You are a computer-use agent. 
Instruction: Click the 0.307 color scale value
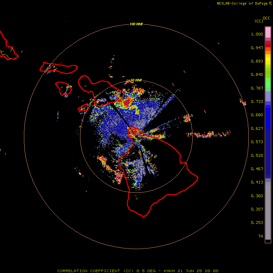[x=257, y=209]
